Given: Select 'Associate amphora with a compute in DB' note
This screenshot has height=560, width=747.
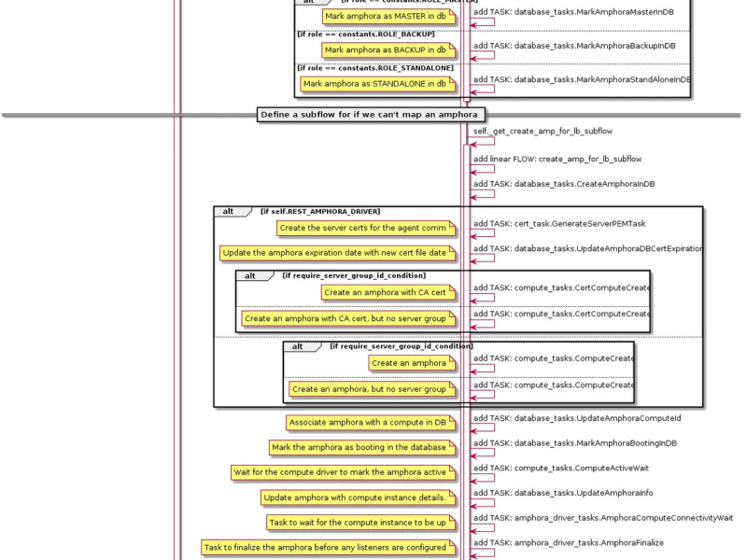Looking at the screenshot, I should tap(371, 423).
